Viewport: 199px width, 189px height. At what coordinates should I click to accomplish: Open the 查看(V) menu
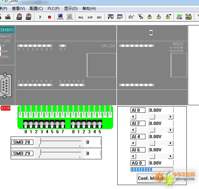[19, 9]
